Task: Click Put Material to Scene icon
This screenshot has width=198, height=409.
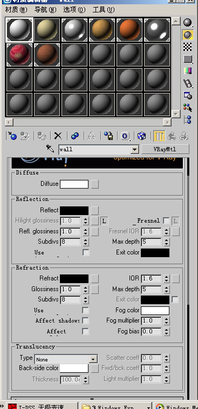Action: click(x=25, y=136)
